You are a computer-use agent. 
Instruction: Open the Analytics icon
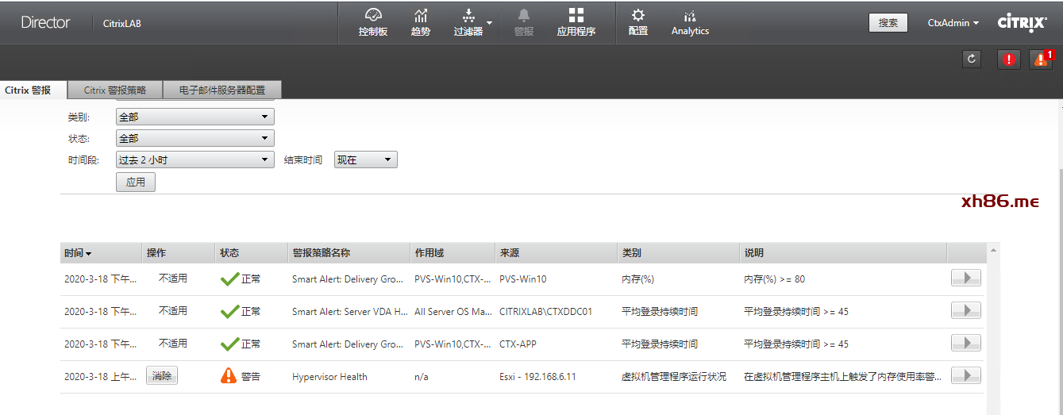click(x=690, y=17)
